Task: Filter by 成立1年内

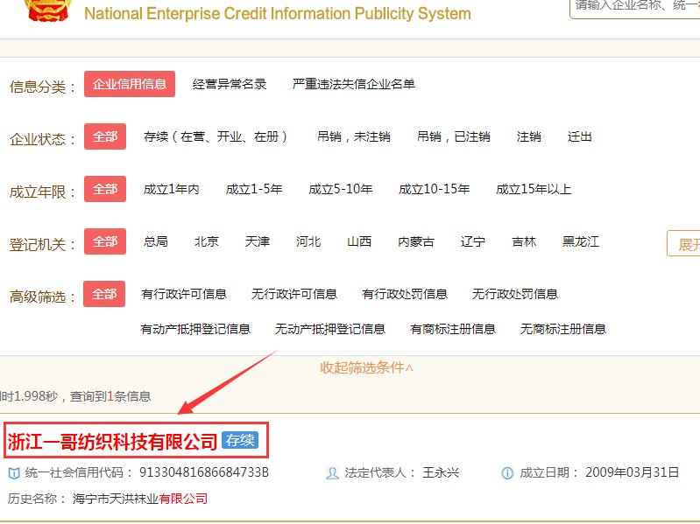Action: [x=172, y=189]
